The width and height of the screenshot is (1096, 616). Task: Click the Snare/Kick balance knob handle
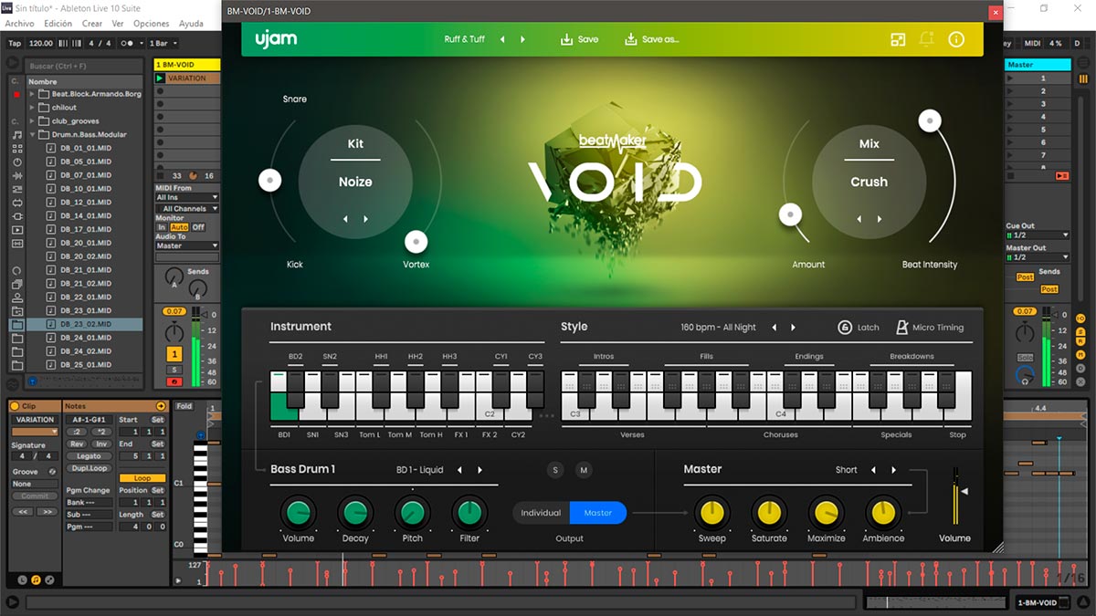click(x=269, y=181)
